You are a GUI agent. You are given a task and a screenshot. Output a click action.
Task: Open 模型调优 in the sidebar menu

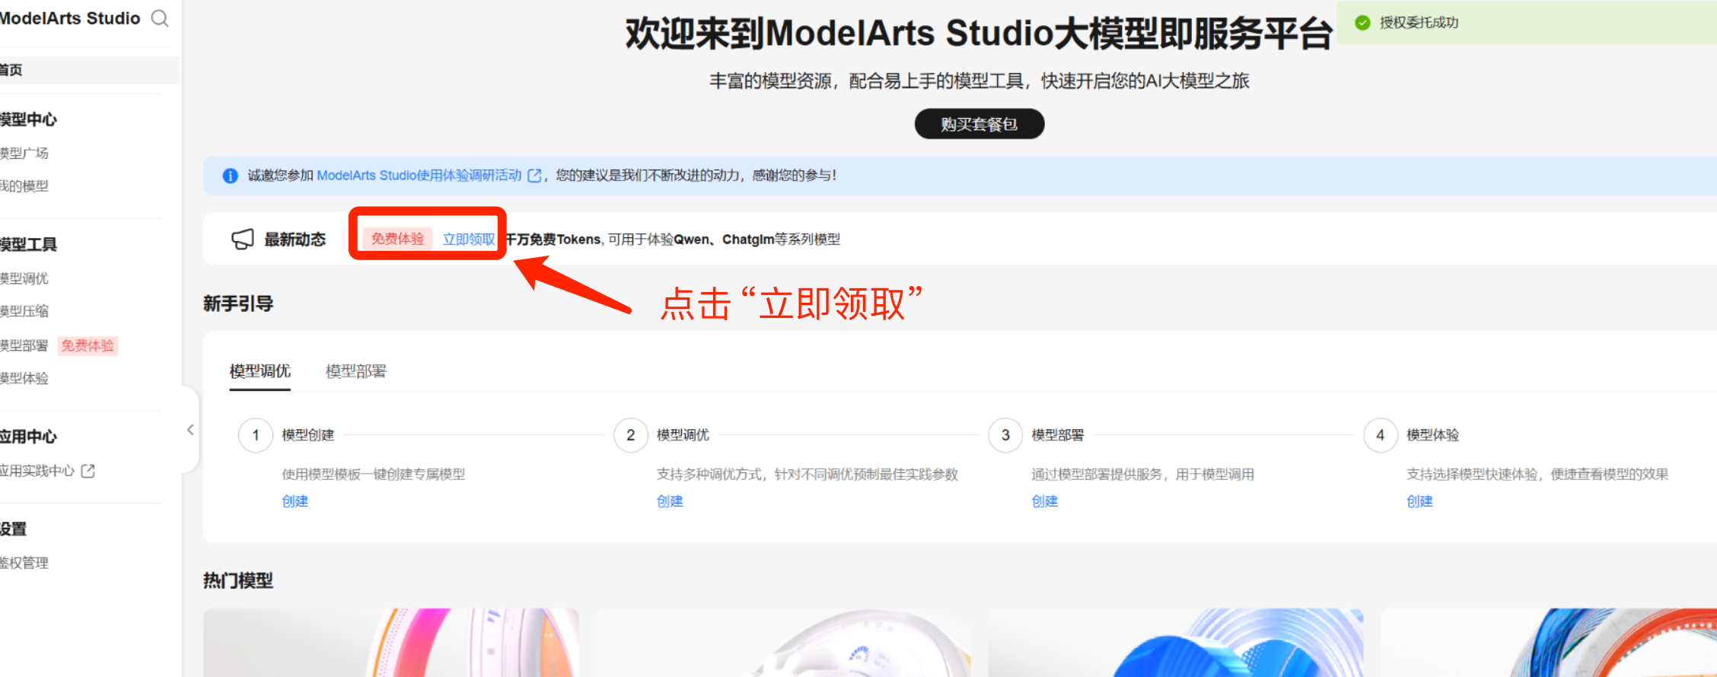pyautogui.click(x=24, y=279)
